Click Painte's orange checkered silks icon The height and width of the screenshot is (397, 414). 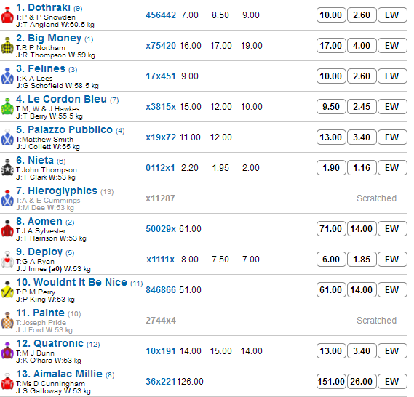pyautogui.click(x=7, y=321)
